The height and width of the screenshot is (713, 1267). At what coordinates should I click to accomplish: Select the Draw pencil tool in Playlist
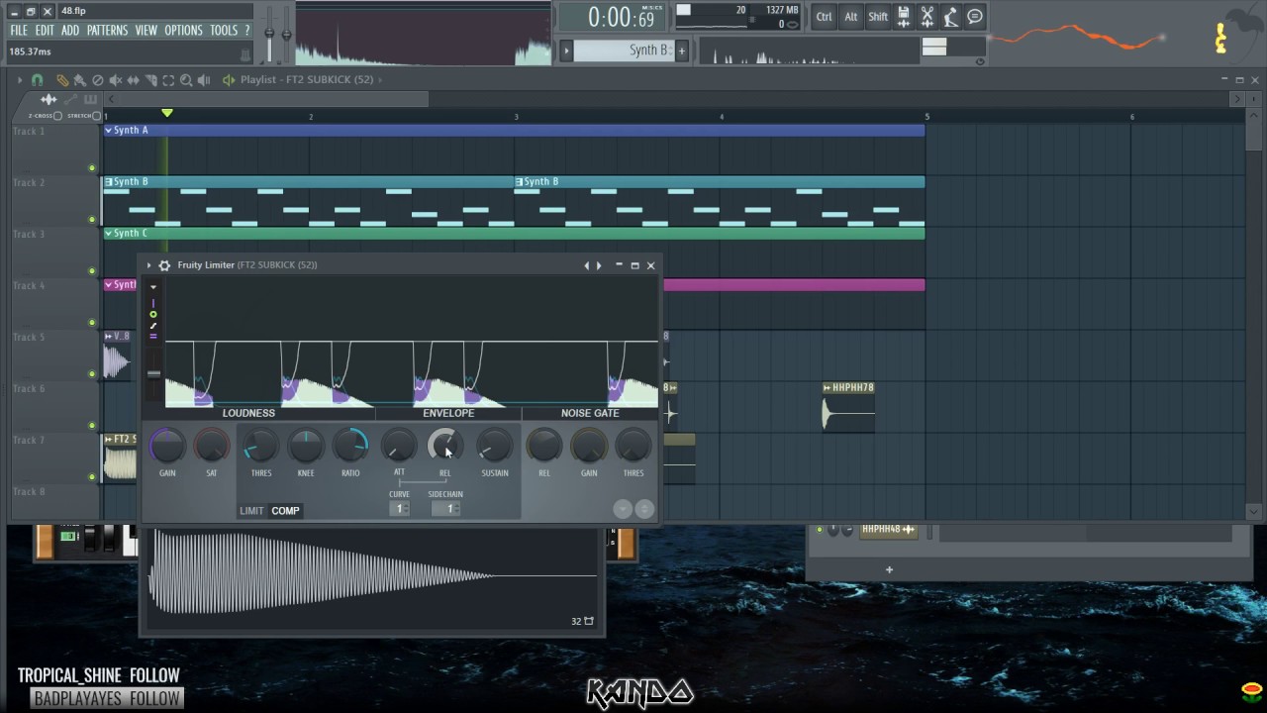pyautogui.click(x=62, y=80)
